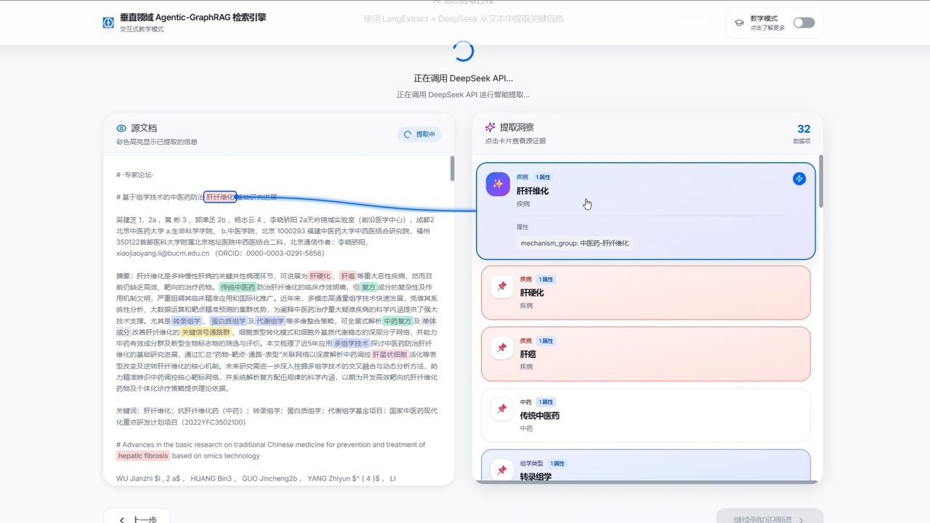Image resolution: width=930 pixels, height=523 pixels.
Task: Click highlighted 复方 term in abstract
Action: pos(368,287)
